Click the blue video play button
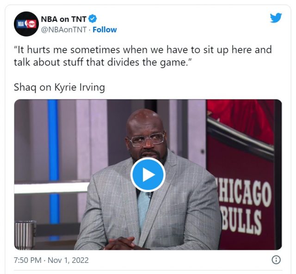296x274 pixels. 148,174
